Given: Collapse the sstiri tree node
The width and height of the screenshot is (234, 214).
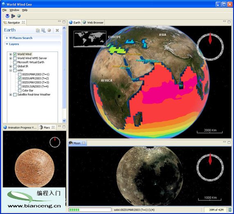Looking at the screenshot, I should 11,70.
